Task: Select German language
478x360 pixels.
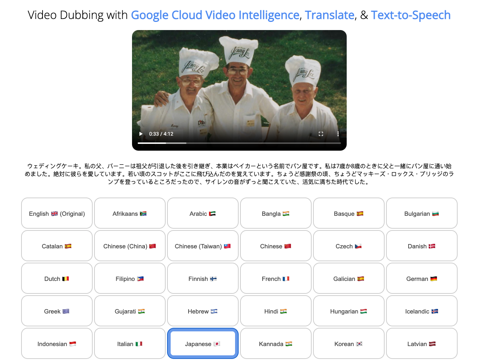Action: click(422, 278)
